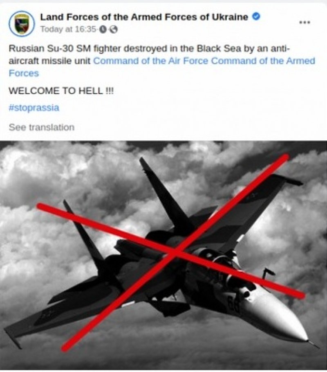
Task: Click the wrapped 'Forces' link text on the third line
Action: [x=24, y=73]
